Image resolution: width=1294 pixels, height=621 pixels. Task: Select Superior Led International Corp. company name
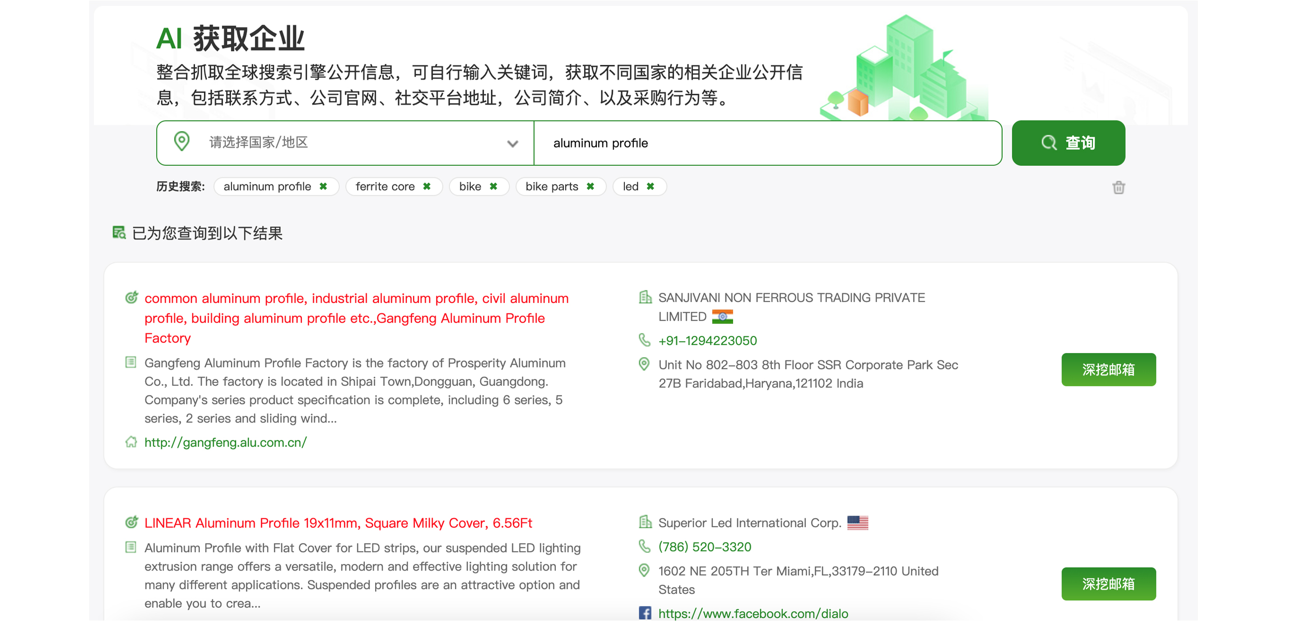point(749,523)
